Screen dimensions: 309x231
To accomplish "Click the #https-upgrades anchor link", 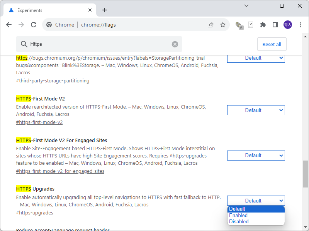I will point(35,213).
